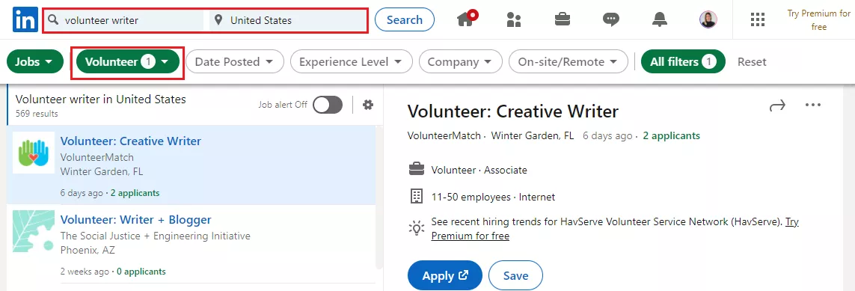
Task: Click the VolunteerMatch hands logo
Action: pyautogui.click(x=34, y=153)
